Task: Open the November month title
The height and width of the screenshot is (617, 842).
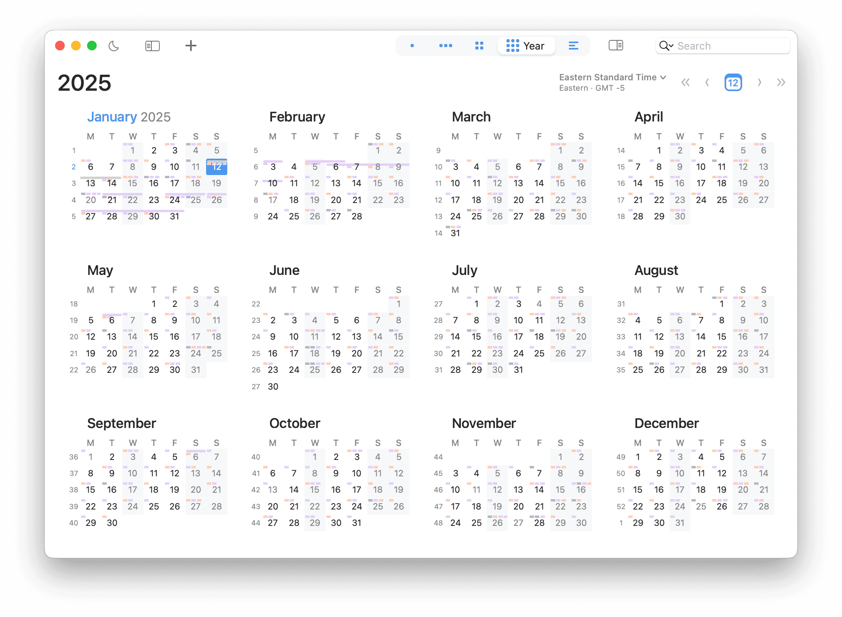Action: [484, 424]
